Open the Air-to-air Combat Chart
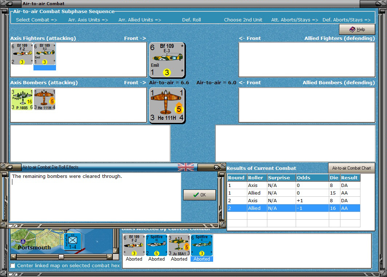This screenshot has height=277, width=387. 351,168
